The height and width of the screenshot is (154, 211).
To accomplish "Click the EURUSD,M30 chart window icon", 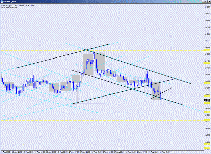I will (2, 2).
